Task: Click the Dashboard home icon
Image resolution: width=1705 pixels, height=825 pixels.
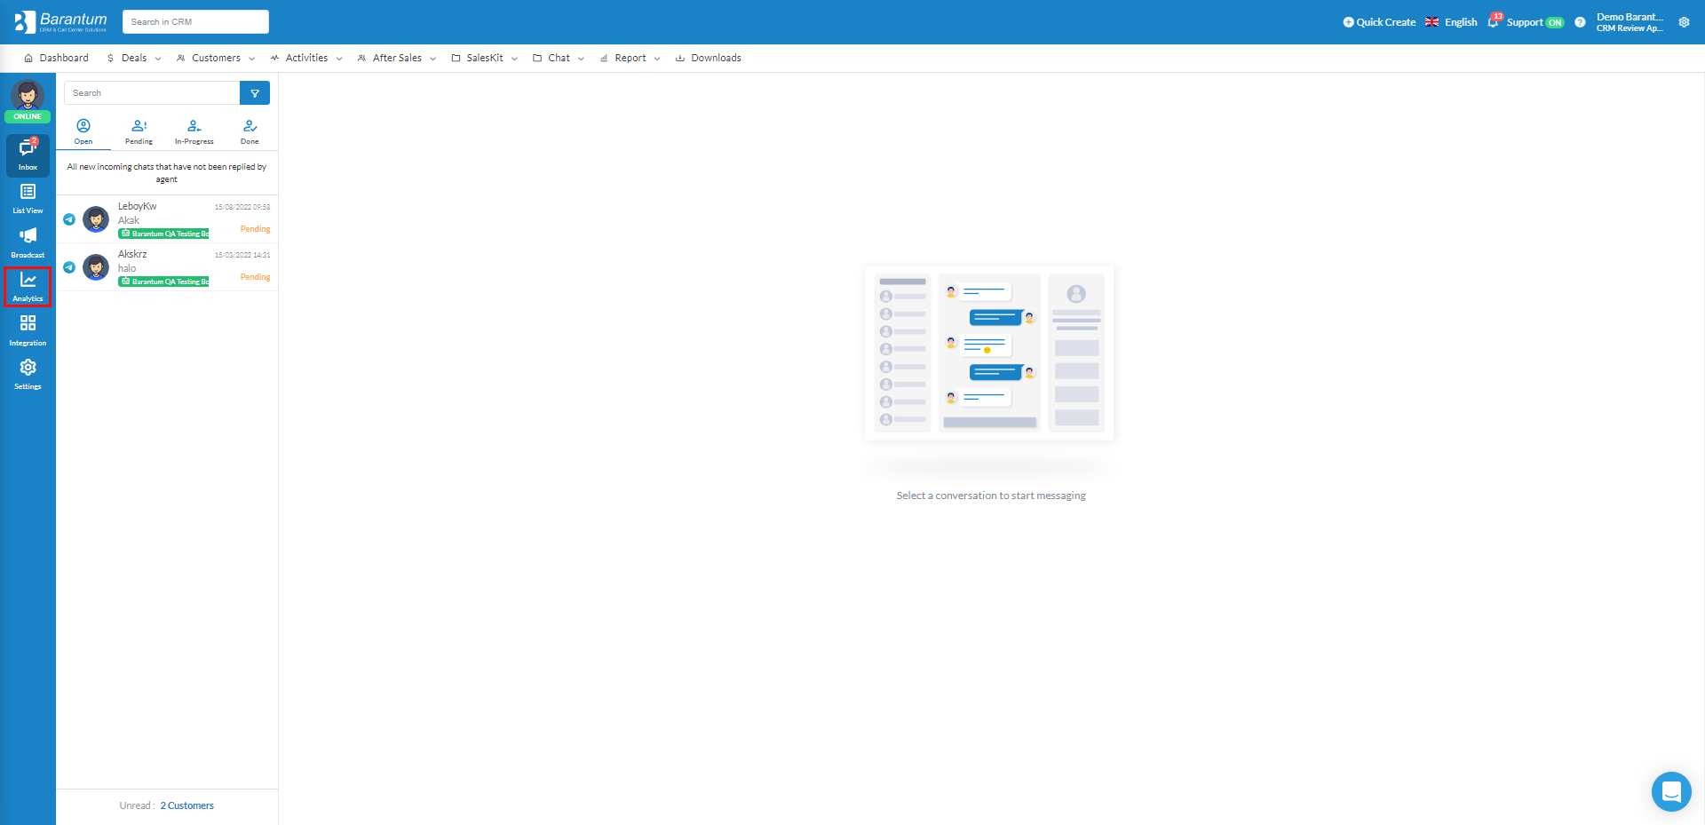Action: pyautogui.click(x=28, y=58)
